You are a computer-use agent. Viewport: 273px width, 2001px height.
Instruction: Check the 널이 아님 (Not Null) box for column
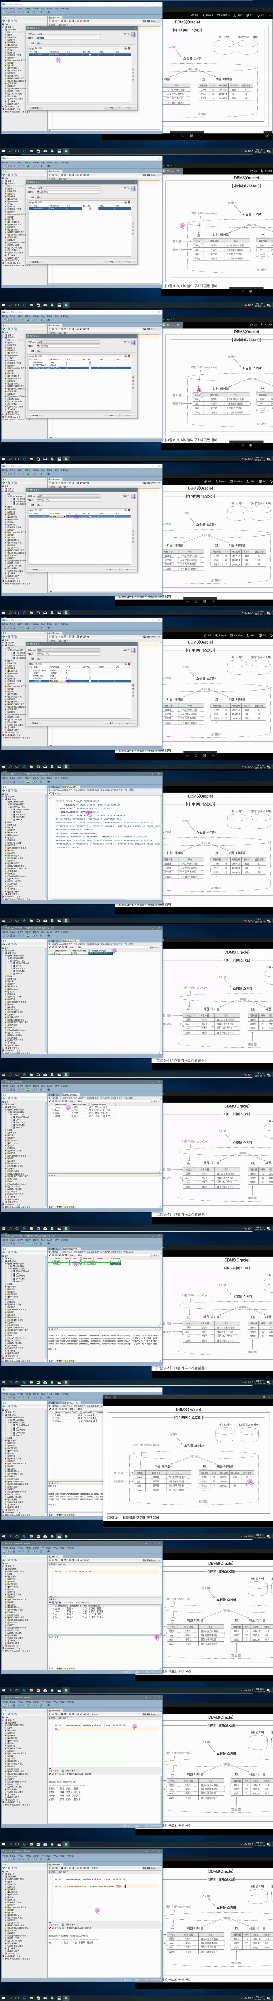(x=90, y=55)
